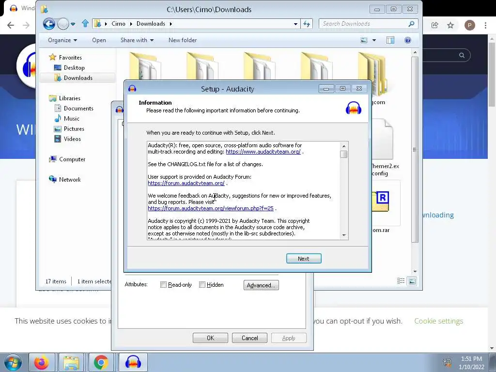
Task: Open the audacityteam.org website link
Action: point(263,152)
